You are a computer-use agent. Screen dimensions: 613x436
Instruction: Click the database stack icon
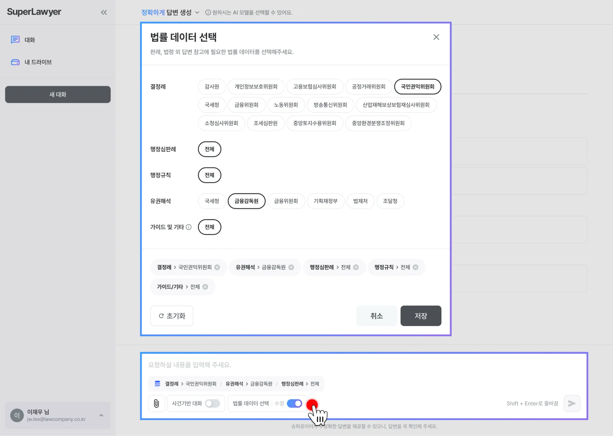(157, 384)
